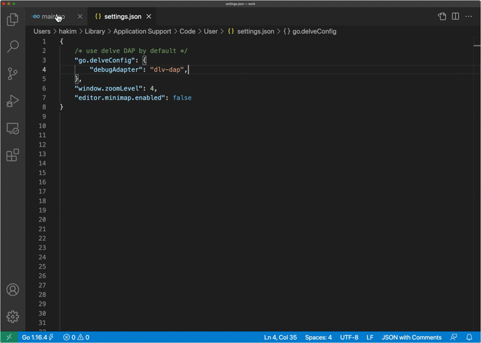The image size is (481, 343).
Task: Open Remote Explorer view
Action: (13, 128)
